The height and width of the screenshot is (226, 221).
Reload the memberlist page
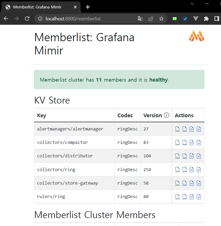click(27, 19)
